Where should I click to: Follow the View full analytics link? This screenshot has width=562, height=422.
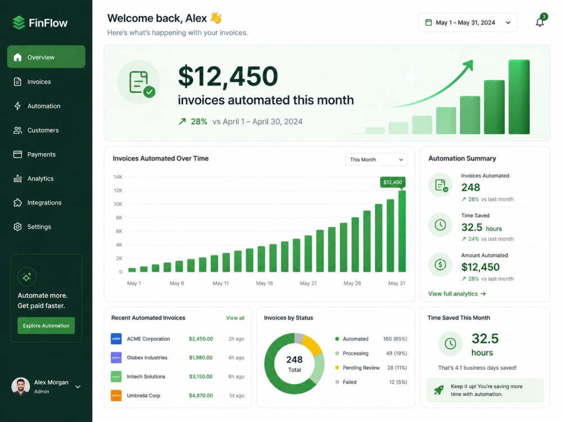[457, 294]
